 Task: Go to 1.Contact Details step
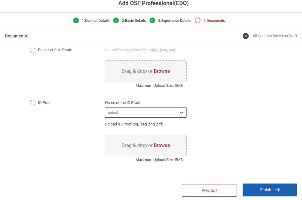tap(96, 21)
